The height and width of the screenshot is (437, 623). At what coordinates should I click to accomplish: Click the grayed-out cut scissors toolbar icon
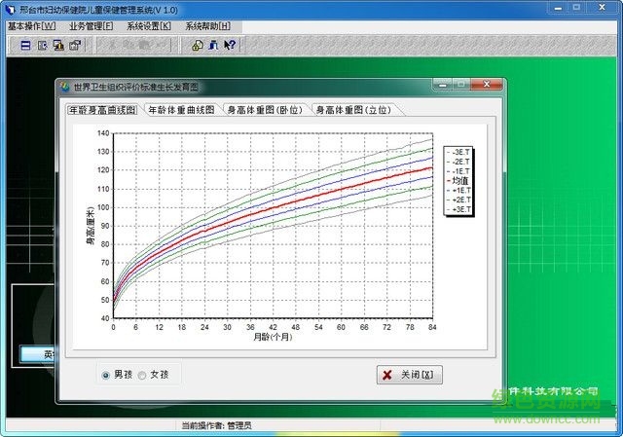click(x=113, y=46)
